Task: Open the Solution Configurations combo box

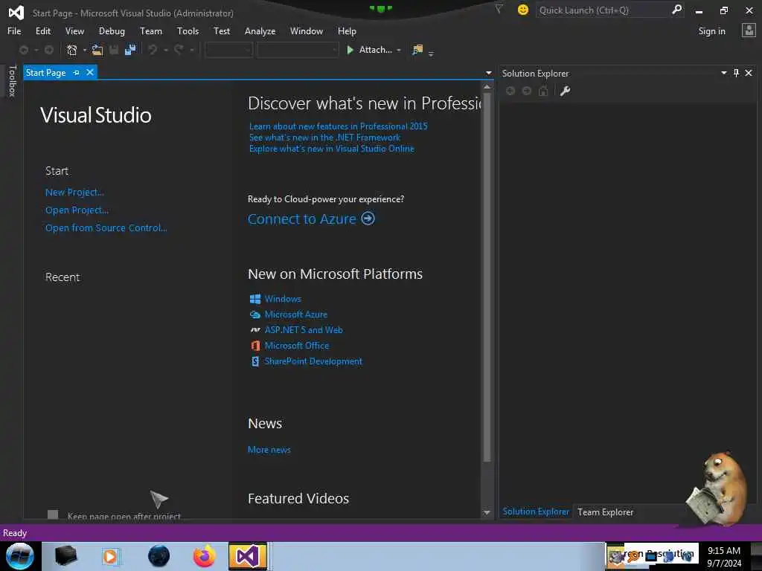Action: (x=229, y=50)
